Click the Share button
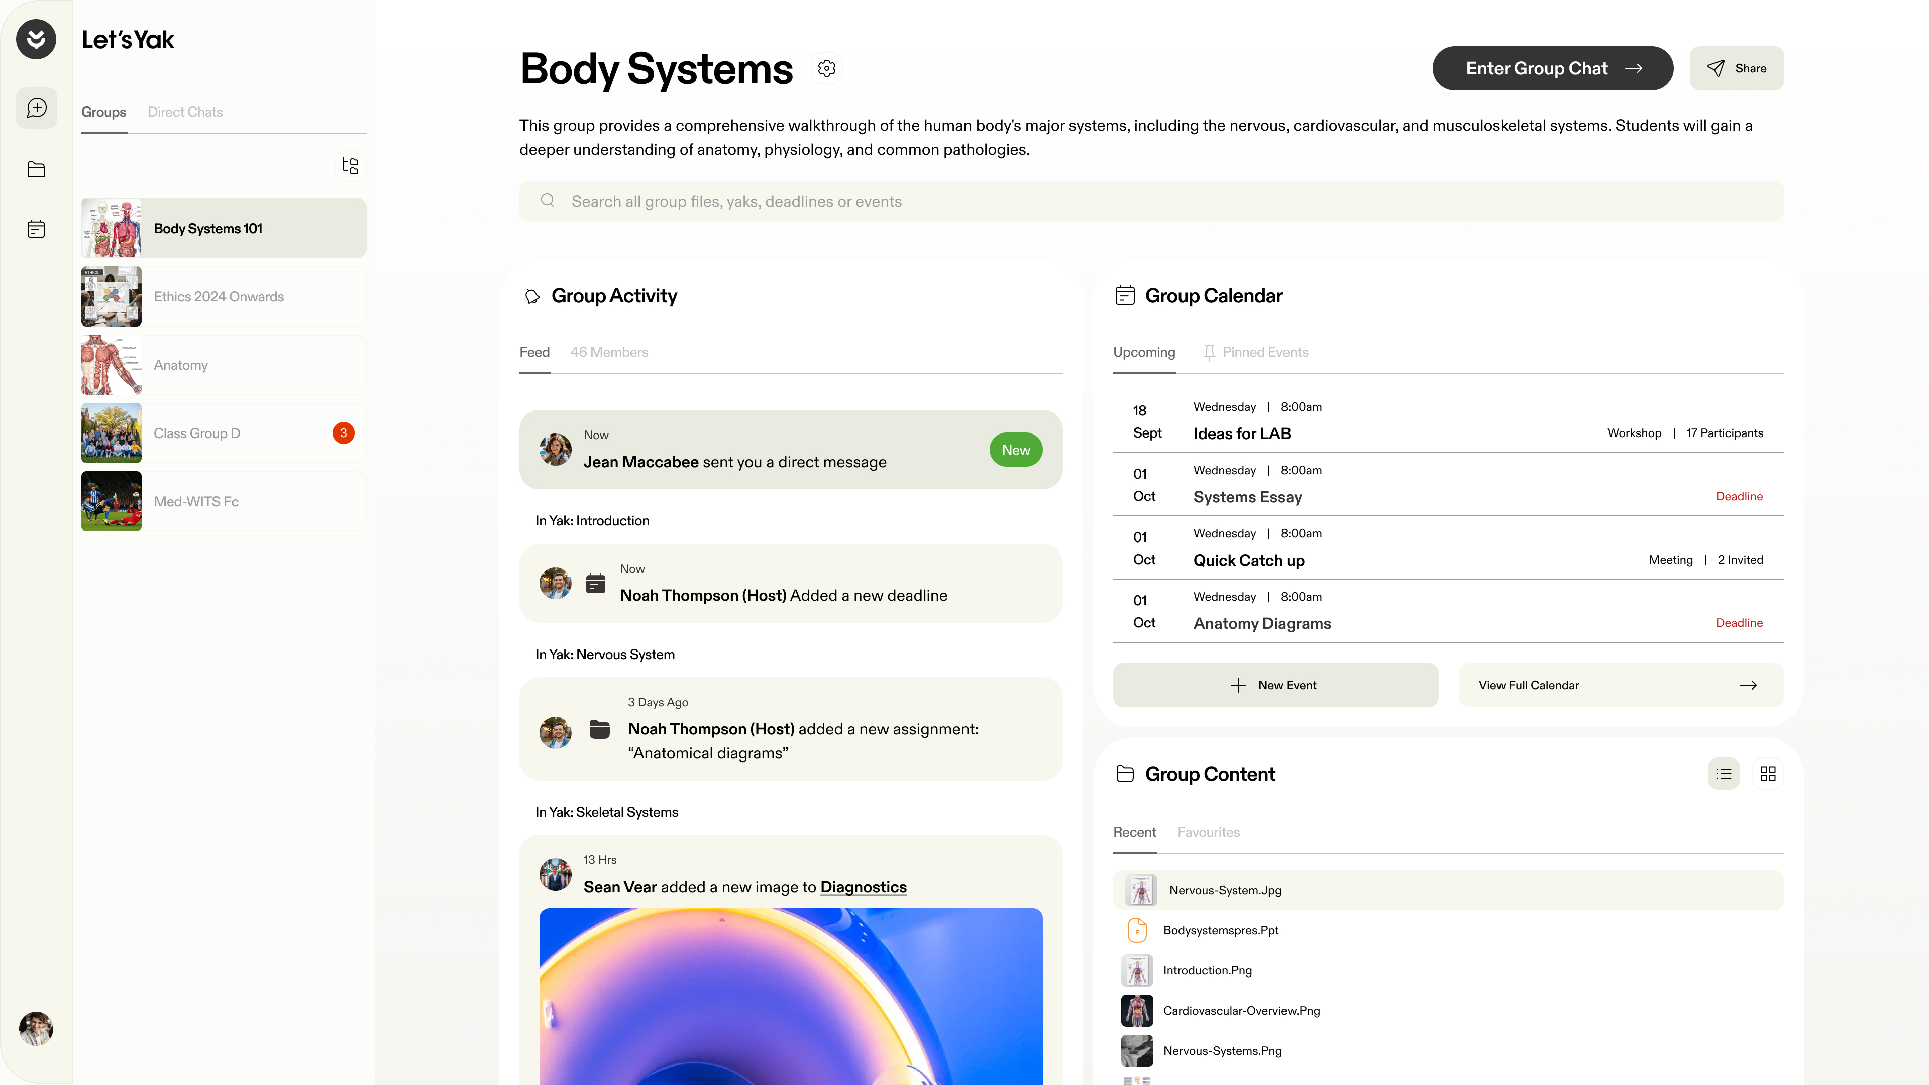This screenshot has height=1085, width=1929. (x=1737, y=68)
